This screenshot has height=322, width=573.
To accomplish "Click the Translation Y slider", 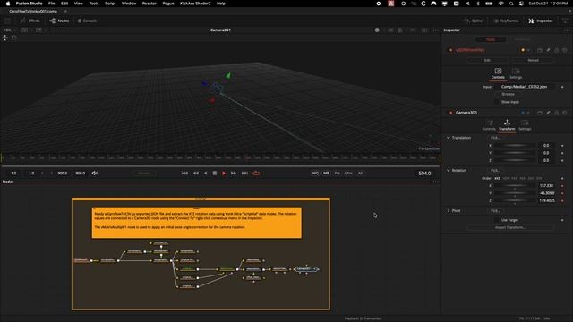I will point(515,153).
